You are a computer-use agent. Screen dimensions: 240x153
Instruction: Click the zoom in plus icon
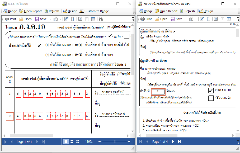[x=129, y=142]
